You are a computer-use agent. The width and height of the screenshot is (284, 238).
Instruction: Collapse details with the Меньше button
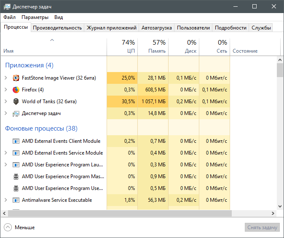(x=19, y=227)
